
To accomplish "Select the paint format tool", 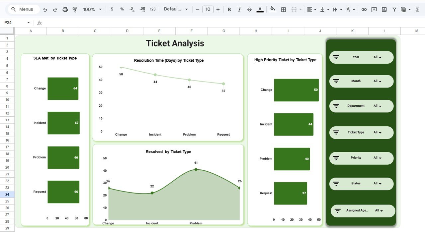I will point(75,9).
